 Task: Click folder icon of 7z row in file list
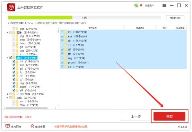coord(66,45)
